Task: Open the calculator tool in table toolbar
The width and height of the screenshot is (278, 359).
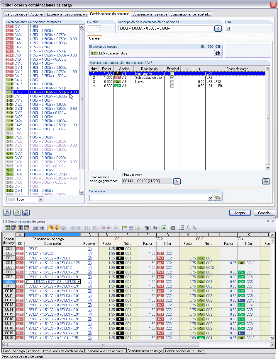Action: pos(173,228)
